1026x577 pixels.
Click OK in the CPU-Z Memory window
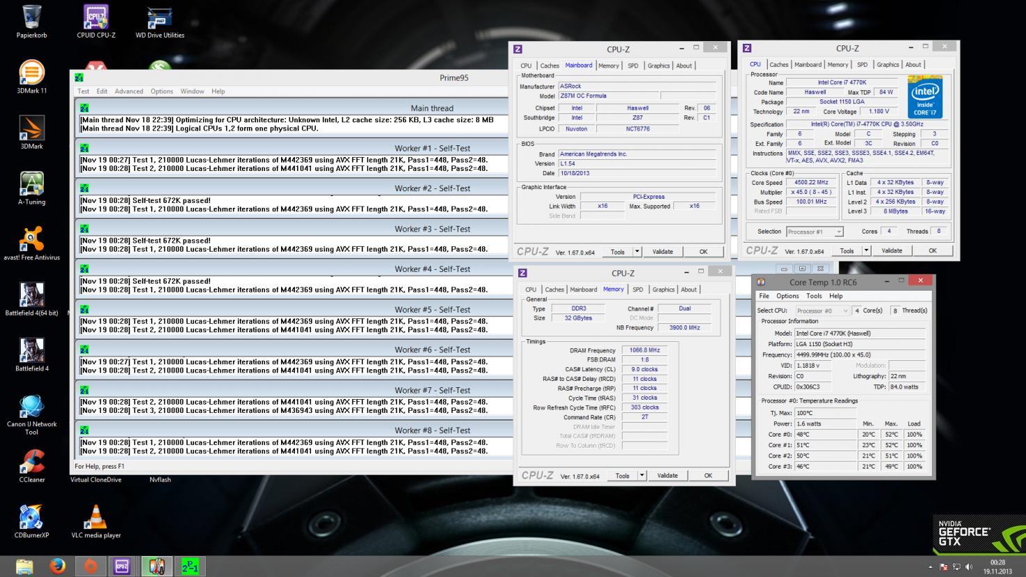click(x=708, y=476)
